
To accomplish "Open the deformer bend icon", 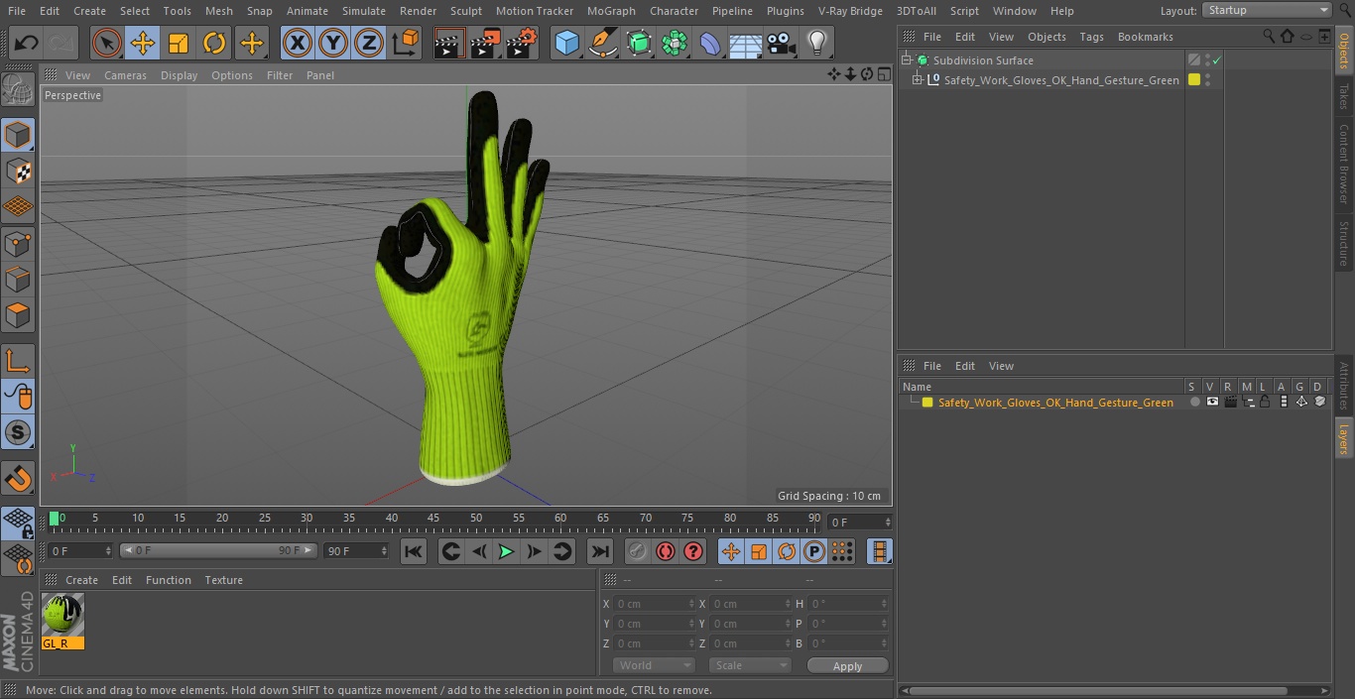I will 710,43.
